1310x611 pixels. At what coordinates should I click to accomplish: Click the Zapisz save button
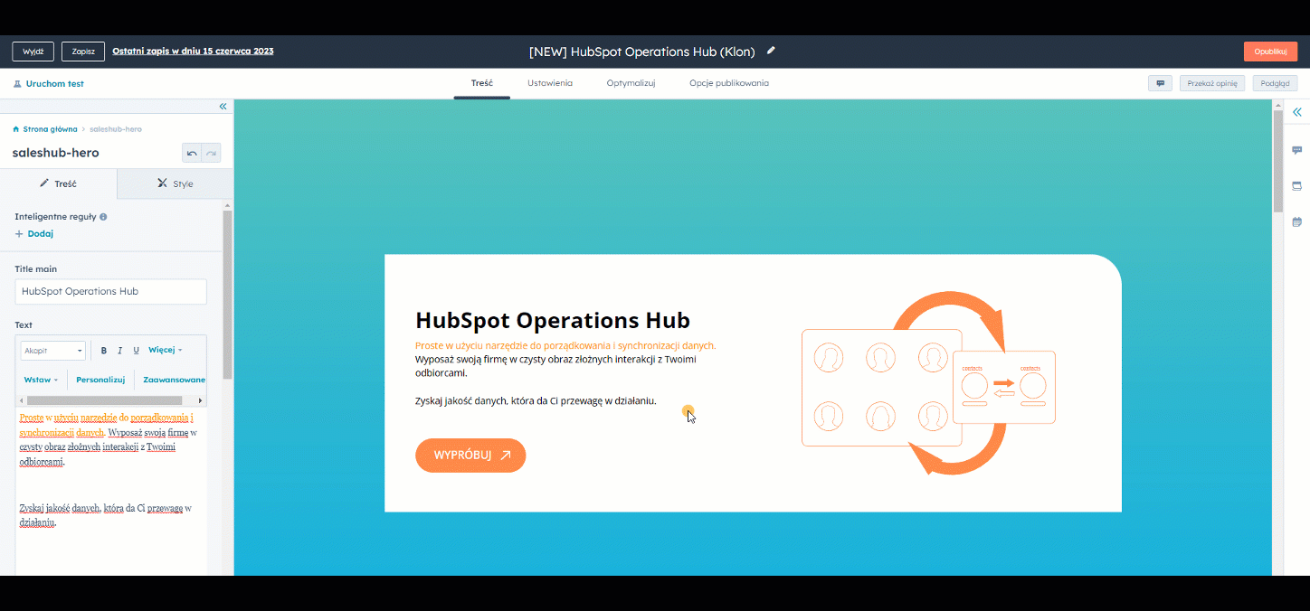click(x=83, y=52)
